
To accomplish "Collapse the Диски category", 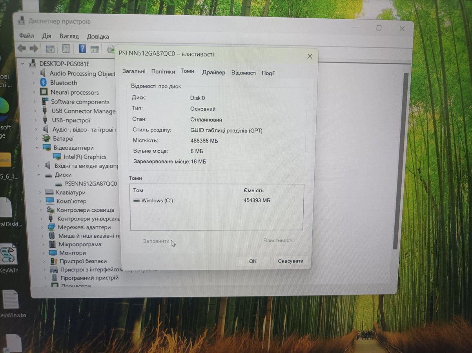I will (39, 175).
